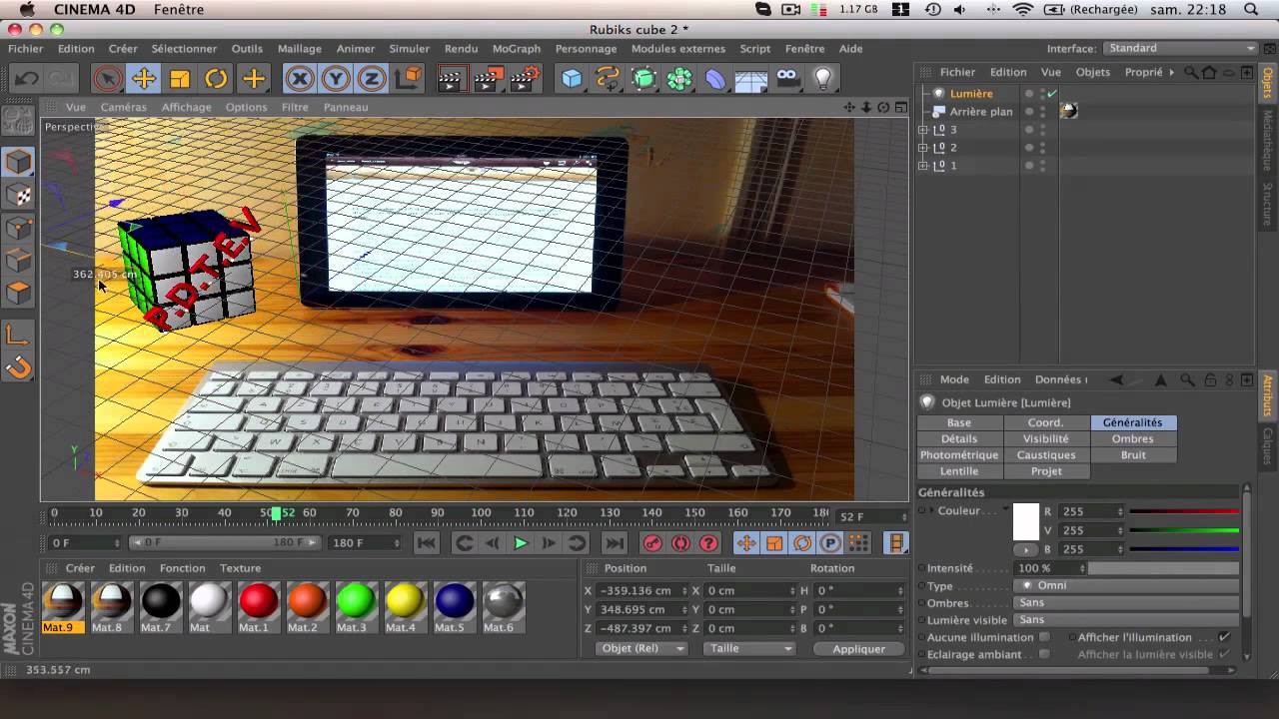Open the viewport Caméras menu
Image resolution: width=1279 pixels, height=719 pixels.
point(123,107)
